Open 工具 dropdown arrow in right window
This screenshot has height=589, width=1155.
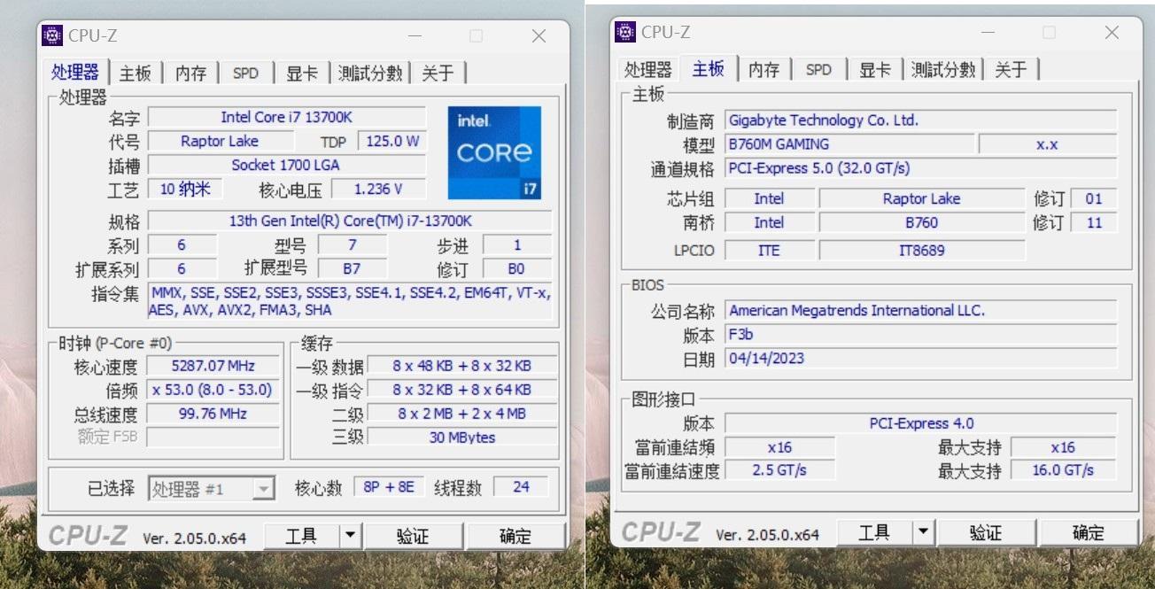[924, 532]
